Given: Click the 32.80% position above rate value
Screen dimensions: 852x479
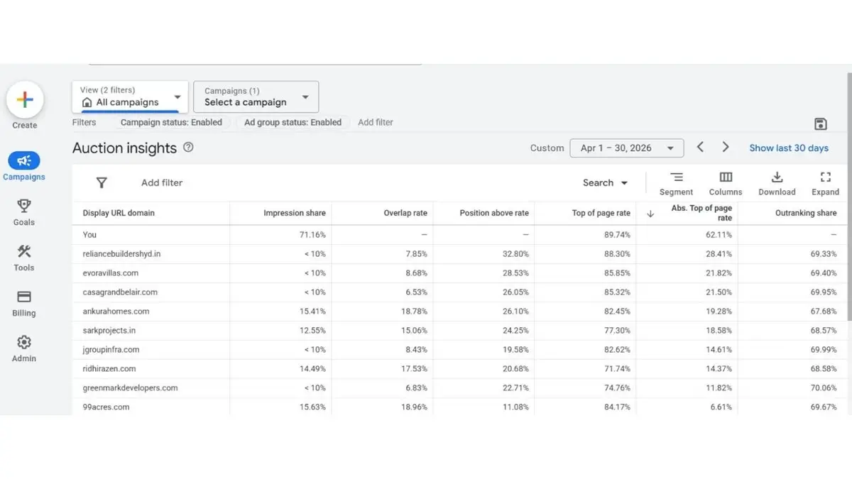Looking at the screenshot, I should click(516, 253).
